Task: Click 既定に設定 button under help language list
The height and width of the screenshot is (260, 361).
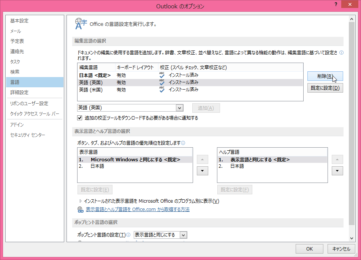Action: pos(234,190)
